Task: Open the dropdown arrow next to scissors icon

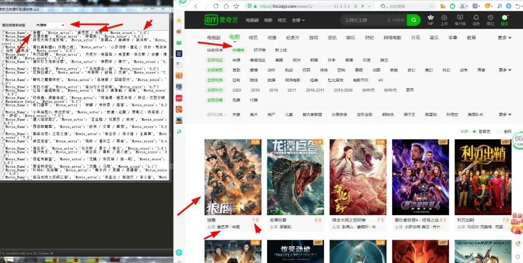Action: pos(467,6)
